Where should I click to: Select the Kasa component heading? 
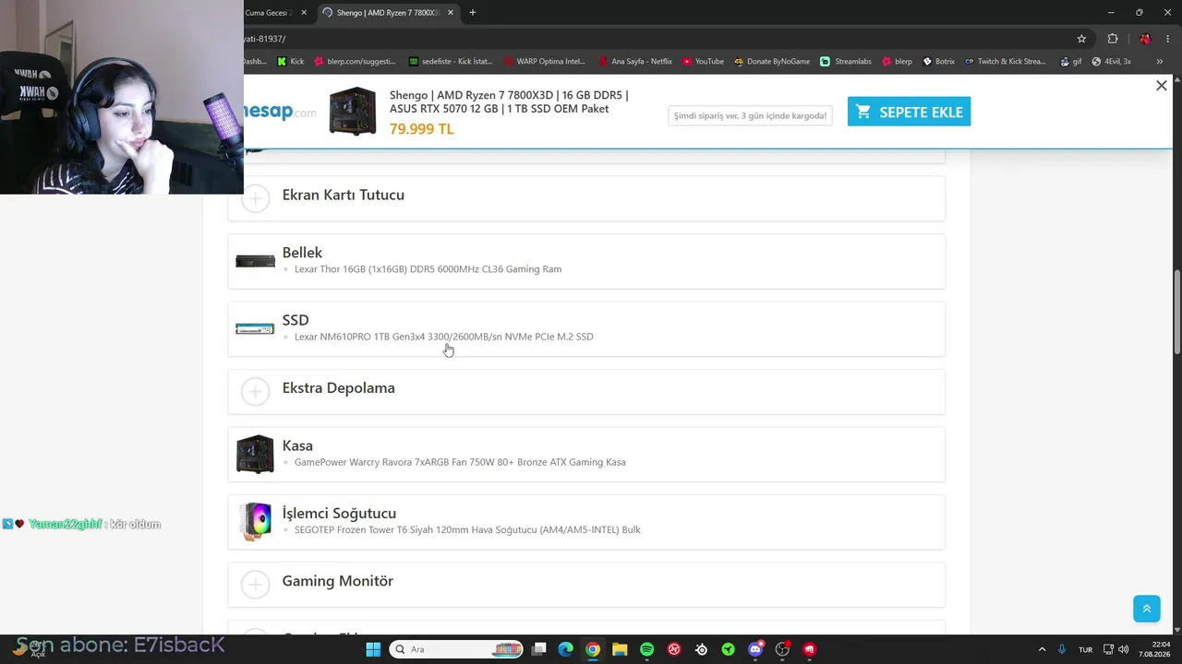coord(297,445)
